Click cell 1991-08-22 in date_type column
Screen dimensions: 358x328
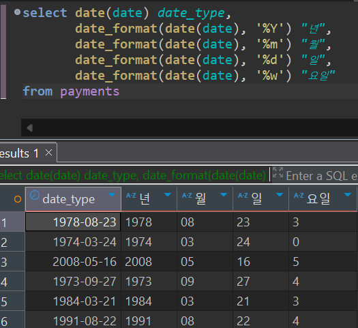point(73,320)
